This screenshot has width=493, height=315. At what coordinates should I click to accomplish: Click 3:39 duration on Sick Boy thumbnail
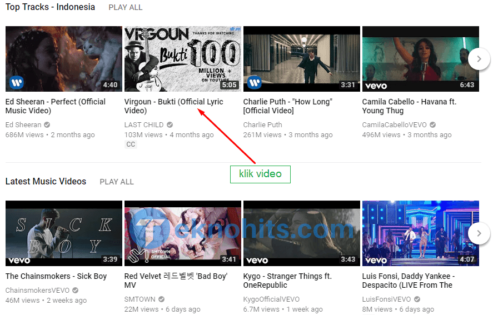point(111,259)
